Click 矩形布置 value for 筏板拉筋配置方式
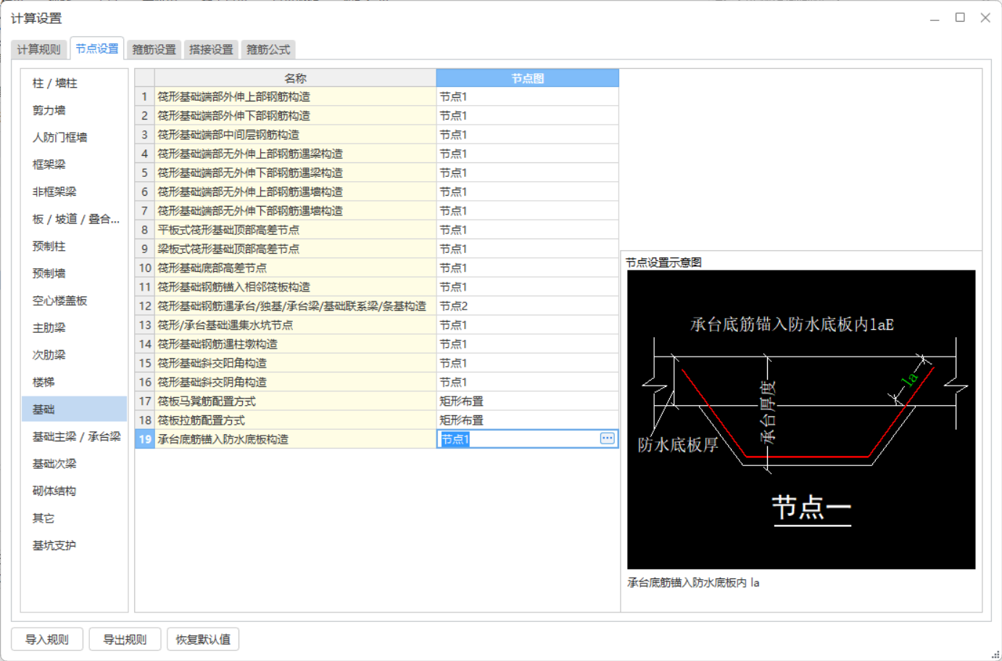The width and height of the screenshot is (1002, 661). point(527,420)
